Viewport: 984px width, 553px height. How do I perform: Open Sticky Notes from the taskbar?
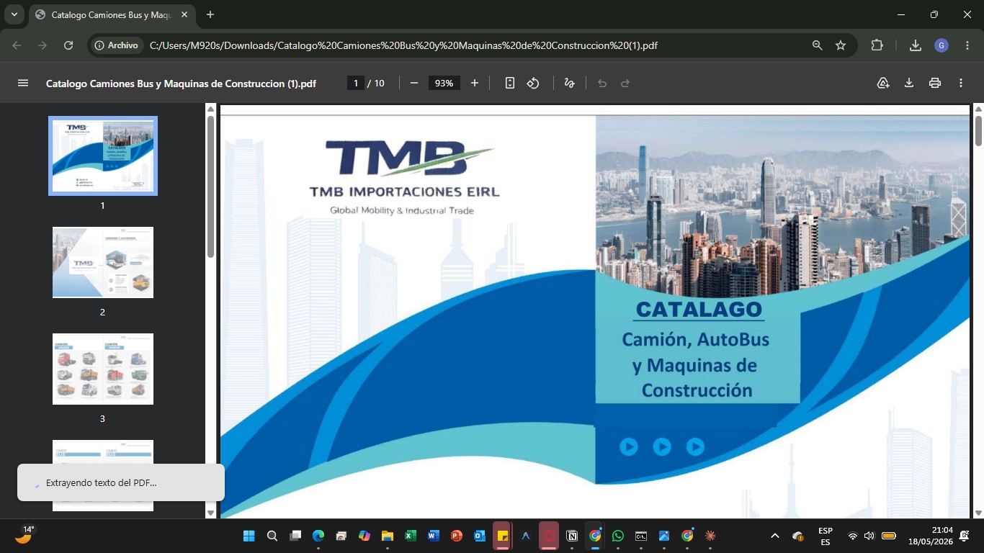(x=503, y=536)
